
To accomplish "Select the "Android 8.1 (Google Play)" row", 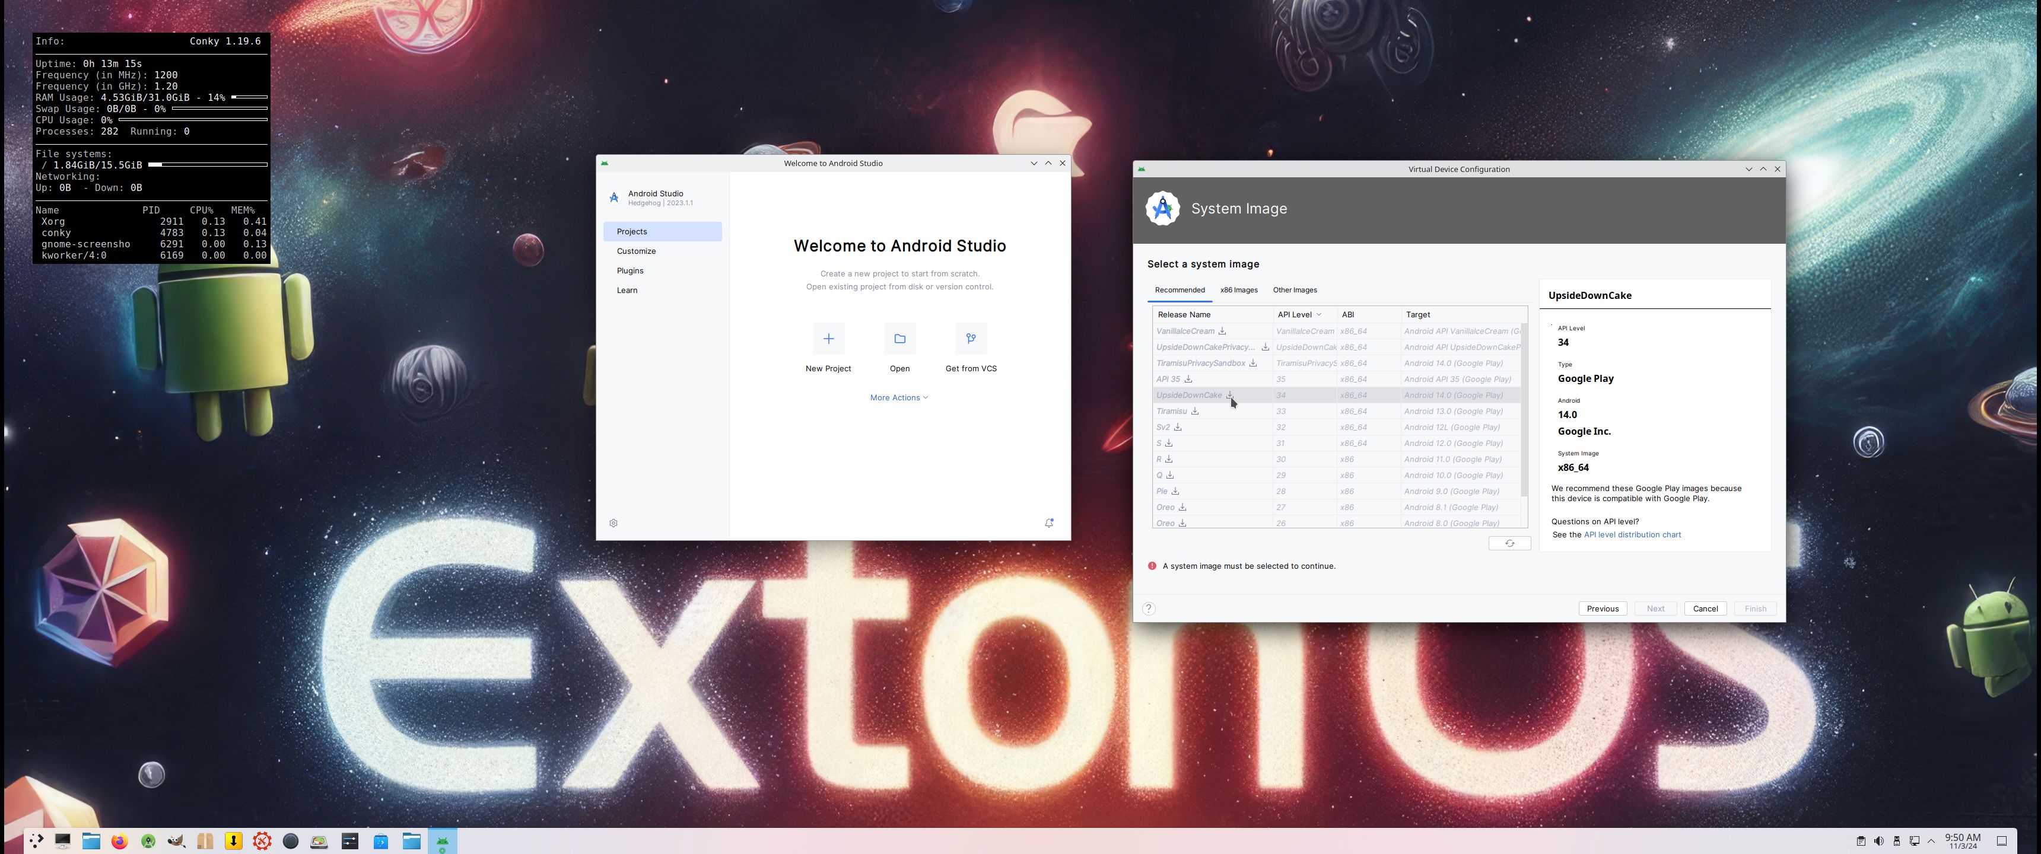I will coord(1337,507).
